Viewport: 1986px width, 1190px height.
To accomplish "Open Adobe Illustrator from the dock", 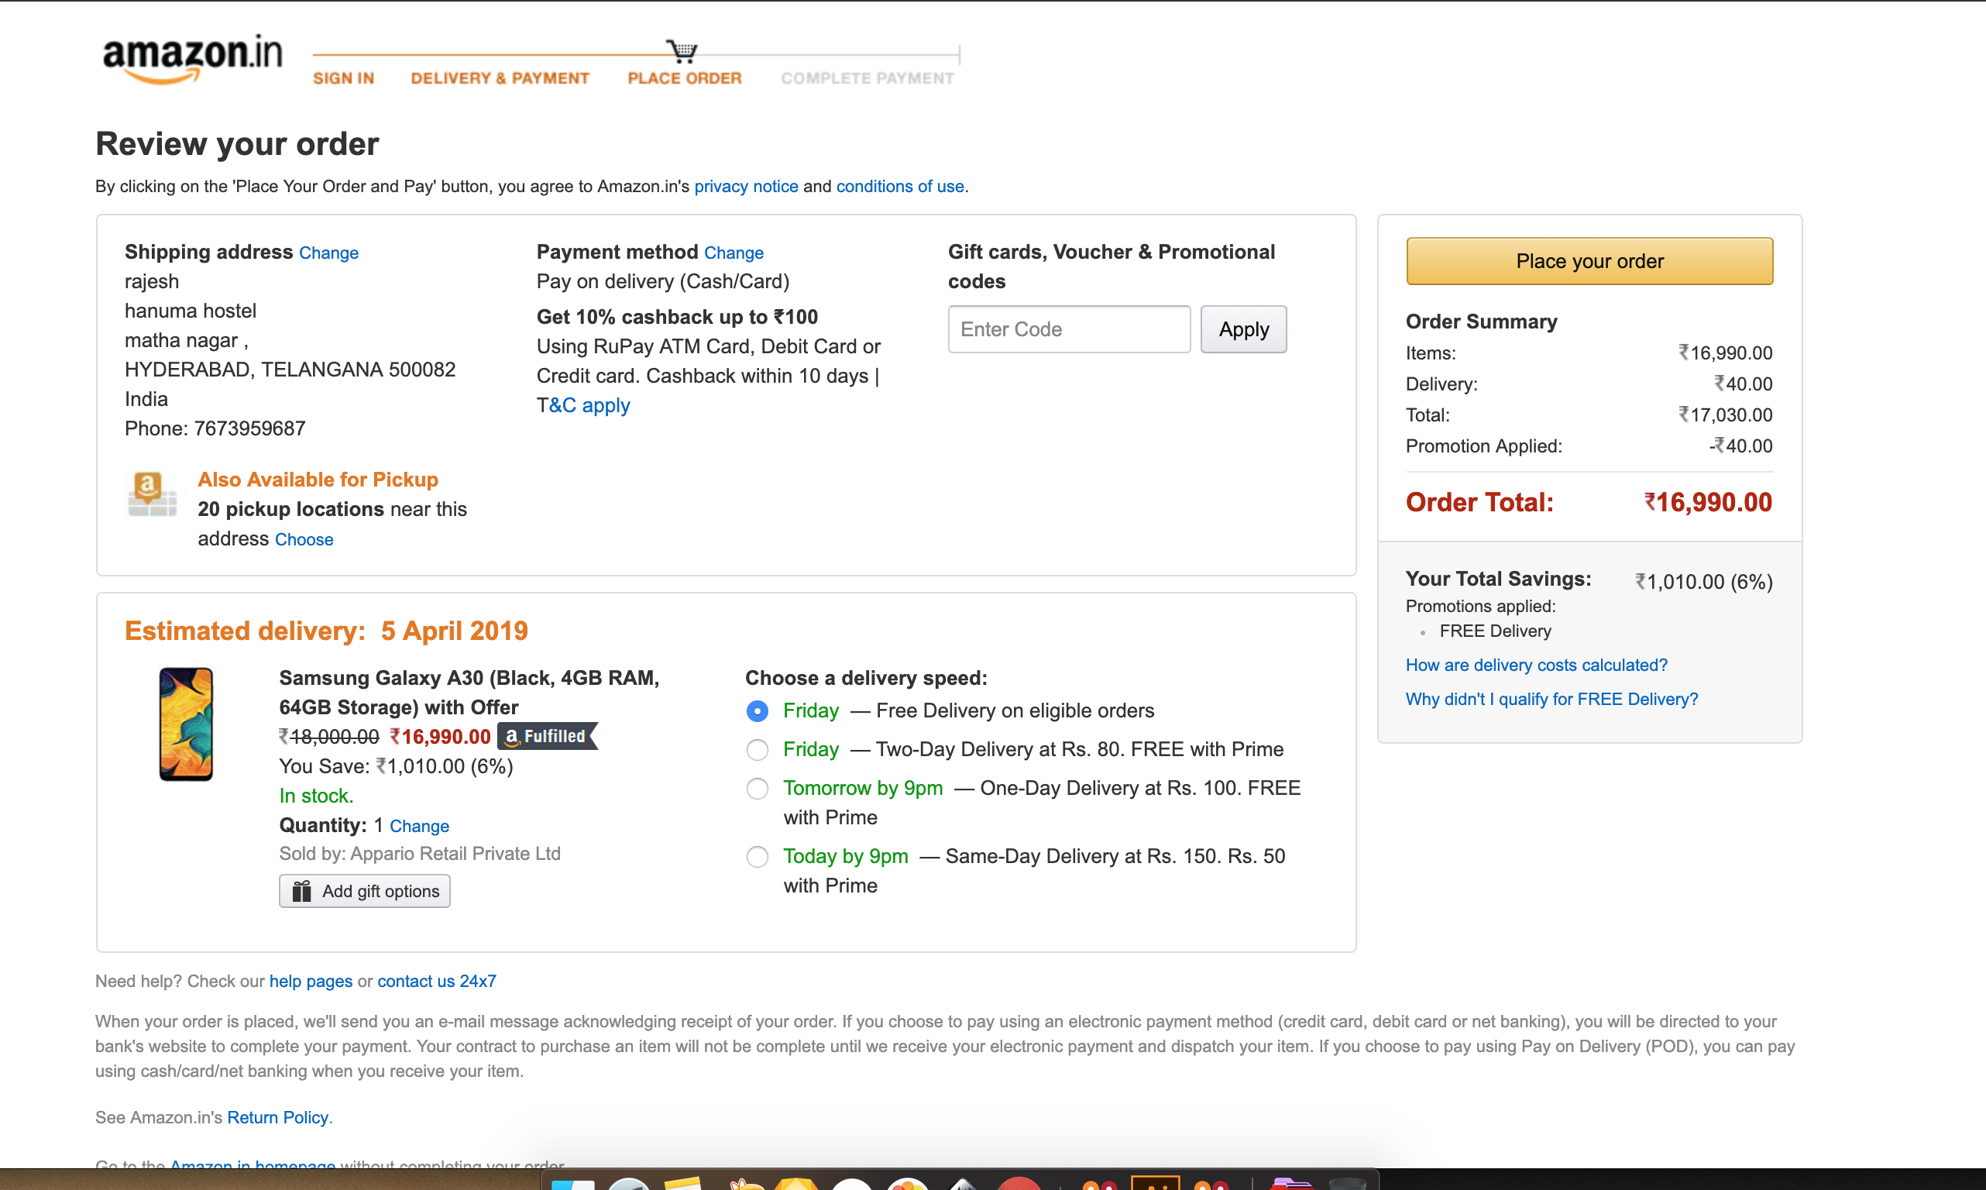I will click(1155, 1182).
